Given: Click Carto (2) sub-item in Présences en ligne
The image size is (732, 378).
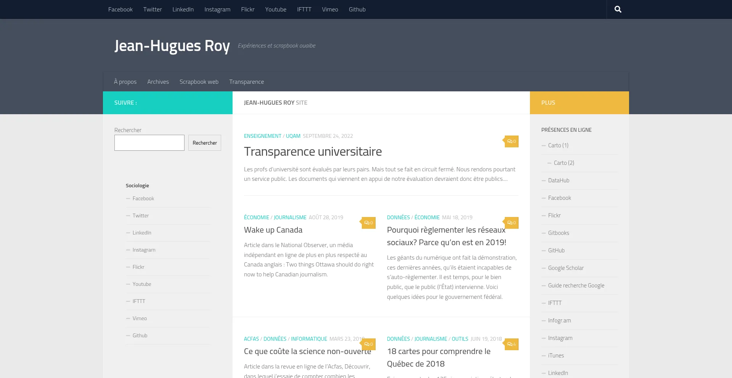Looking at the screenshot, I should pyautogui.click(x=563, y=163).
